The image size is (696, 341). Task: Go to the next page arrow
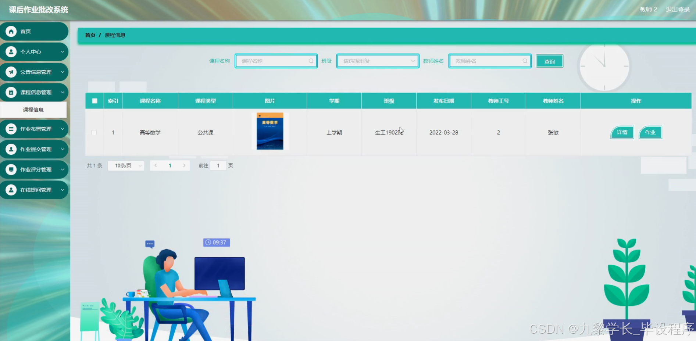tap(184, 165)
